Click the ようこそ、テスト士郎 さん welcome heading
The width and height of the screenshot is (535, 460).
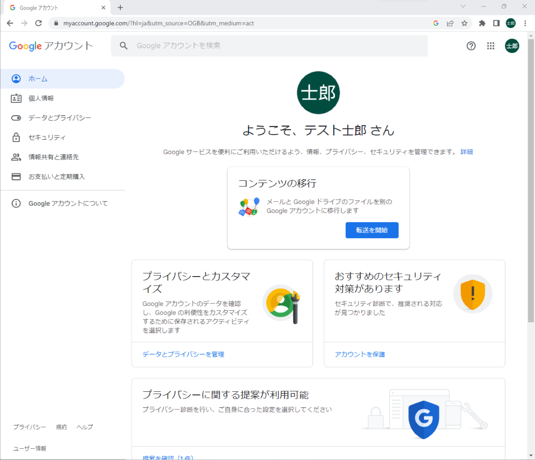coord(318,130)
